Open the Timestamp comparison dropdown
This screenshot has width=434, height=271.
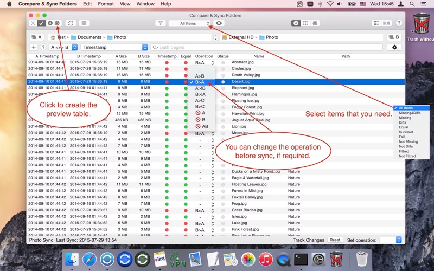(x=114, y=47)
